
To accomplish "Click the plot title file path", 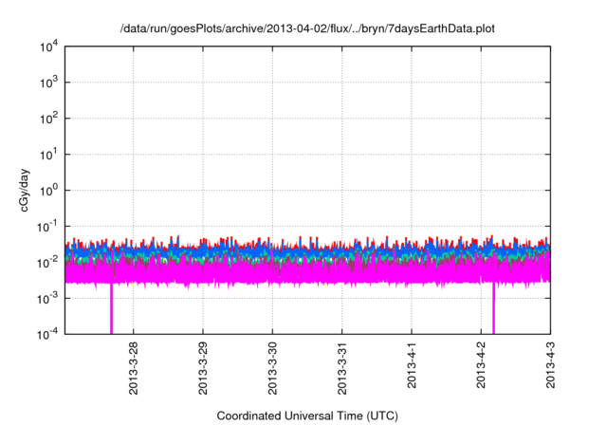I will (x=307, y=28).
